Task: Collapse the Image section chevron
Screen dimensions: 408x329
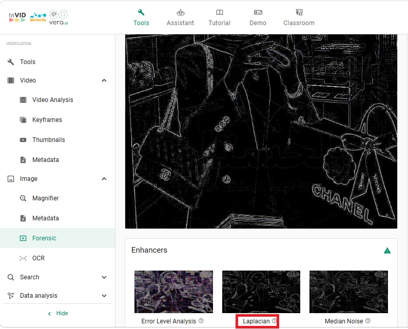Action: tap(104, 179)
